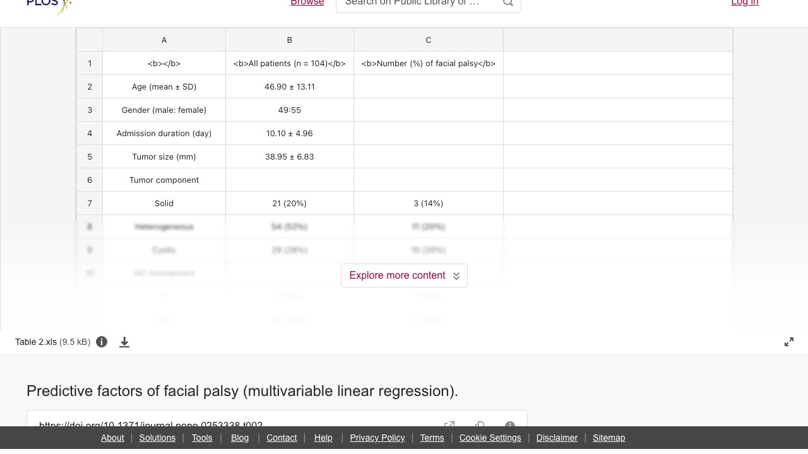Screen dimensions: 808x454
Task: Click the 'Admission duration (day)' cell
Action: click(x=164, y=133)
